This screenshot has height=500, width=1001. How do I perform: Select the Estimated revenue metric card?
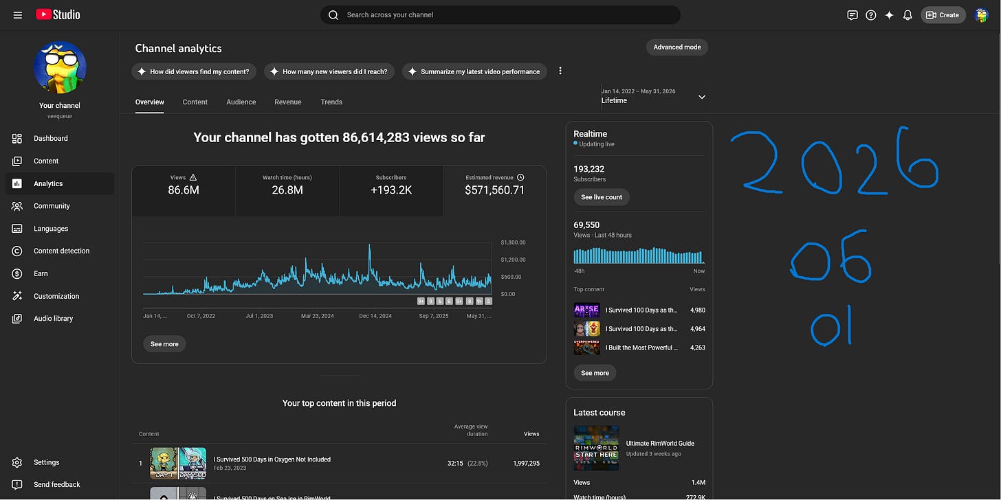[495, 191]
